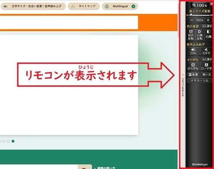Screen dimensions: 214x169
Task: Turn voice reading ON
Action: 193,51
